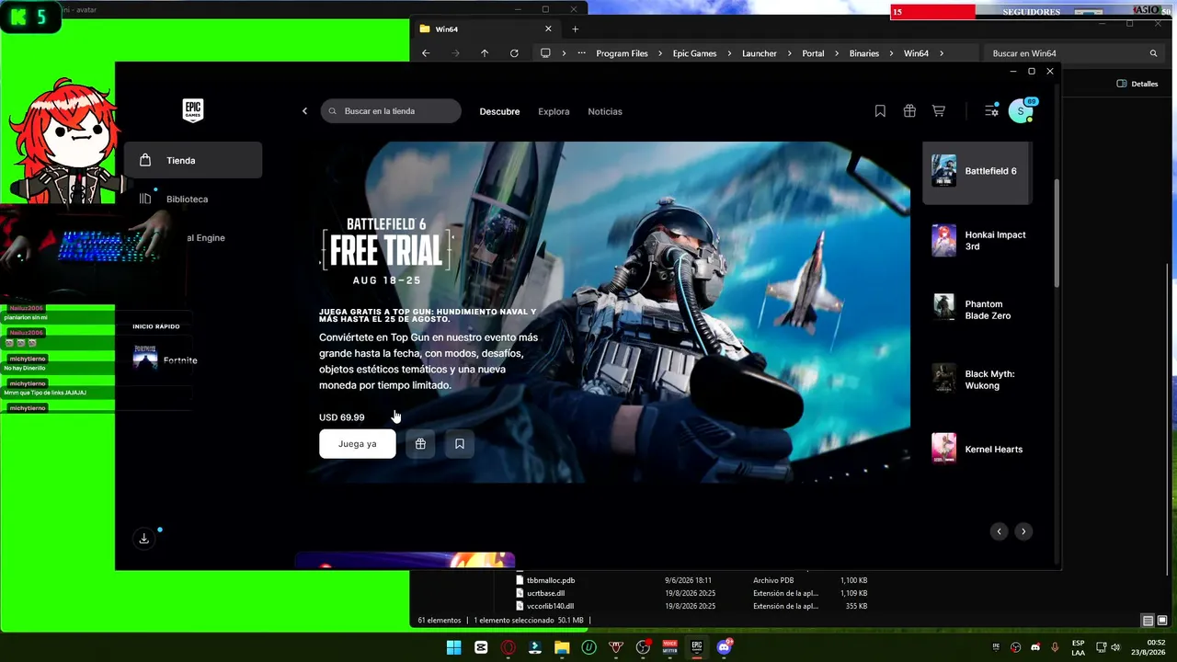Click the Buscar en Win64 search box
Screen dimensions: 1177x662
pos(1073,53)
